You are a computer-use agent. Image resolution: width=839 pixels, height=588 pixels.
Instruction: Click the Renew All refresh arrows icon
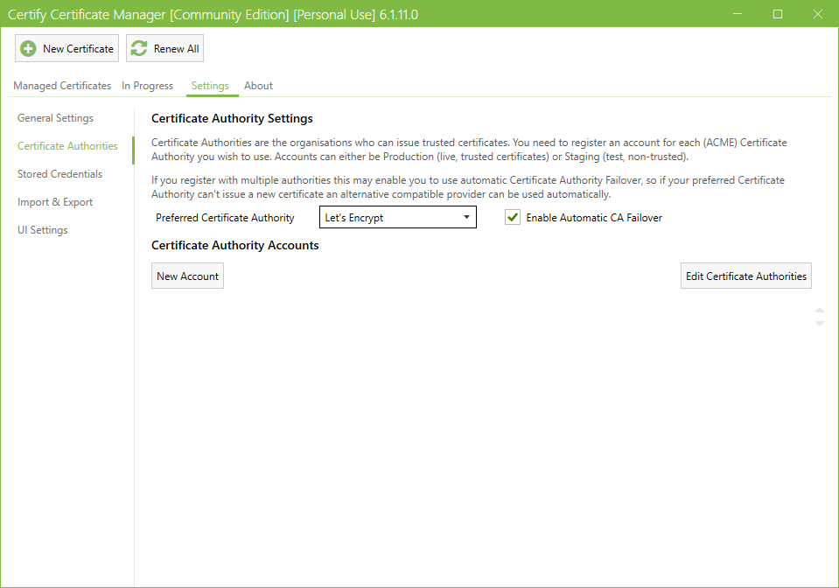click(139, 49)
